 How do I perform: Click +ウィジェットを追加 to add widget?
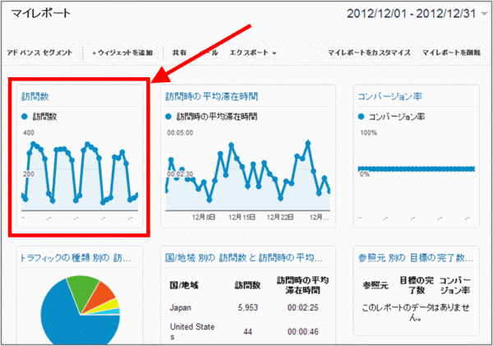pyautogui.click(x=122, y=53)
